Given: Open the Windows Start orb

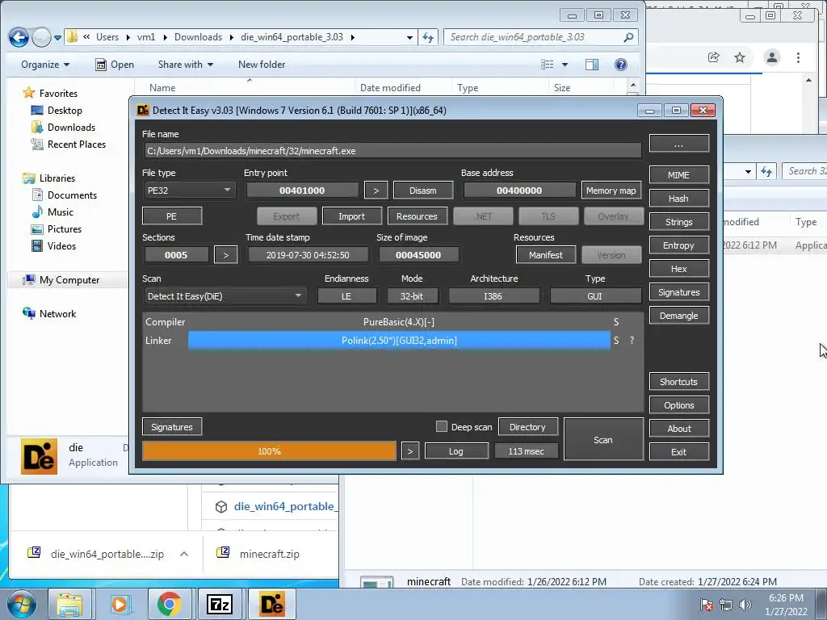Looking at the screenshot, I should click(21, 604).
